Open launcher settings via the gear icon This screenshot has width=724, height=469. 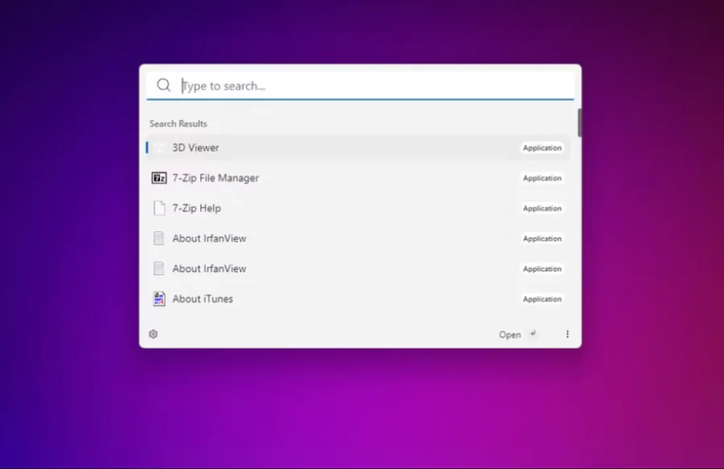[153, 334]
